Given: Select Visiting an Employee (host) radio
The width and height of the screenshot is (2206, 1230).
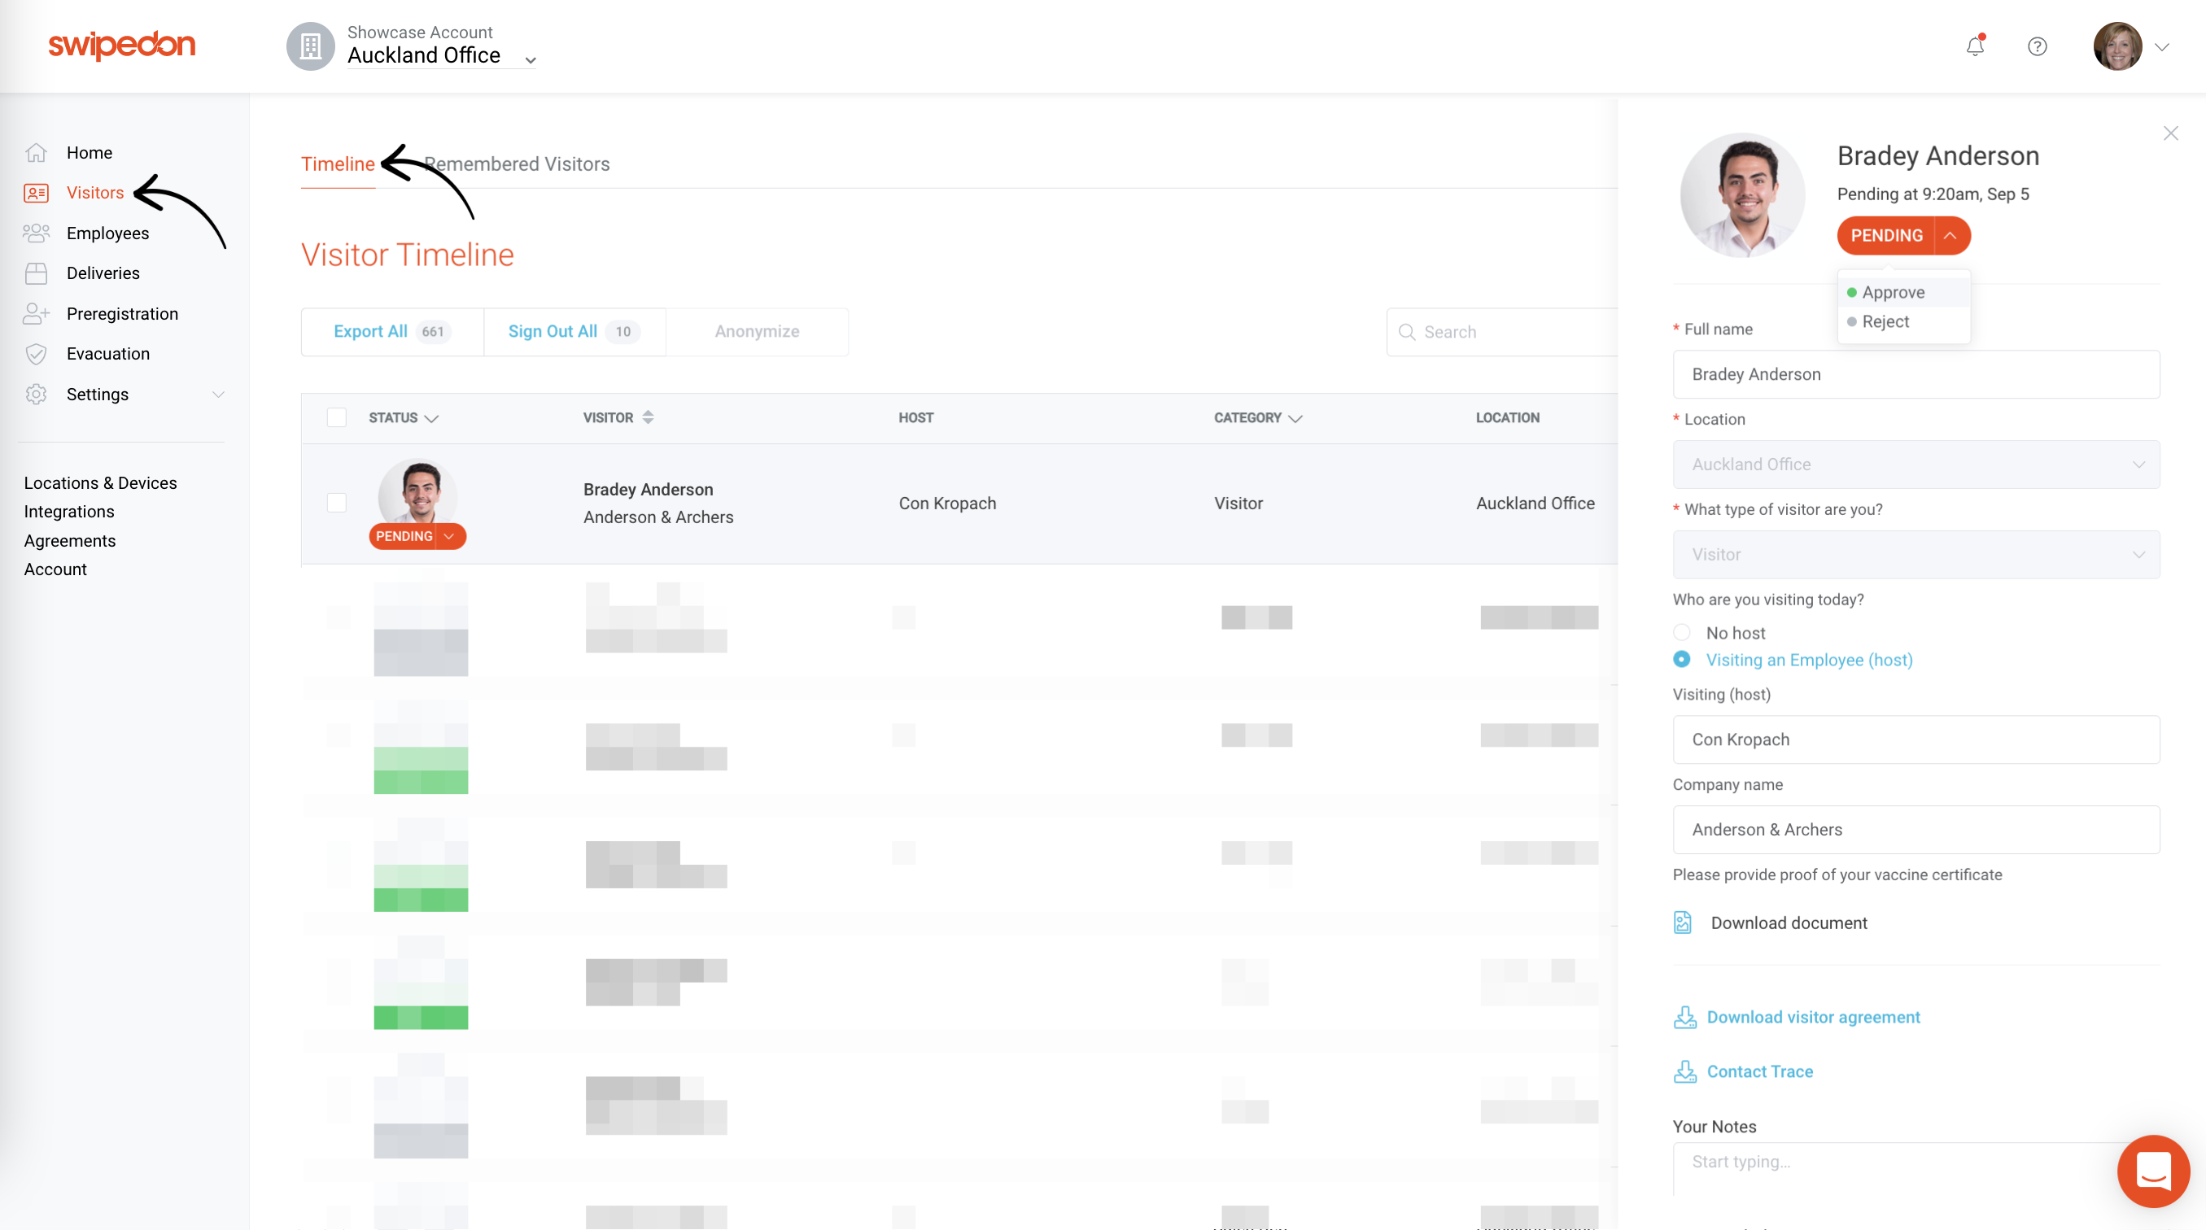Looking at the screenshot, I should click(x=1681, y=659).
